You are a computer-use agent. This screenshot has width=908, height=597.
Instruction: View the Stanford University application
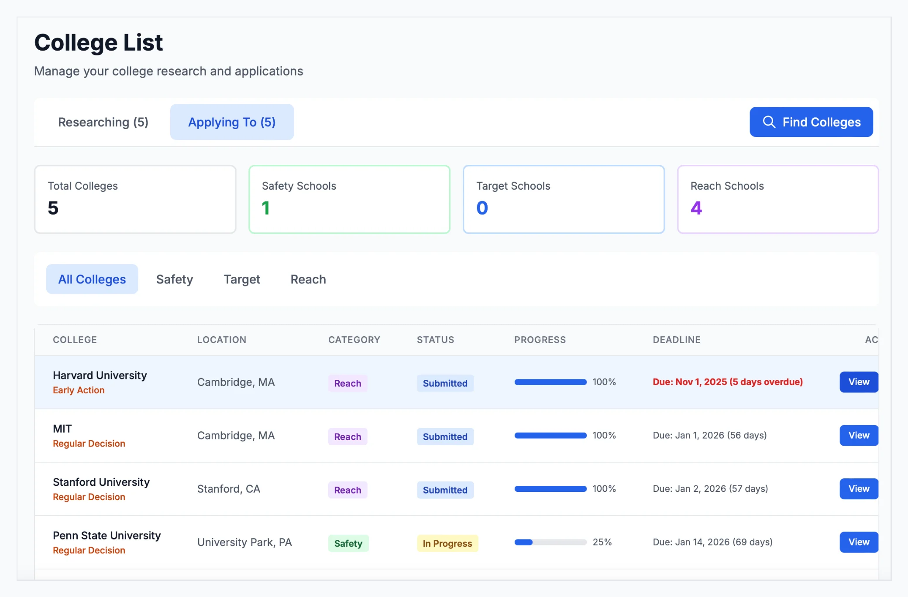(858, 489)
